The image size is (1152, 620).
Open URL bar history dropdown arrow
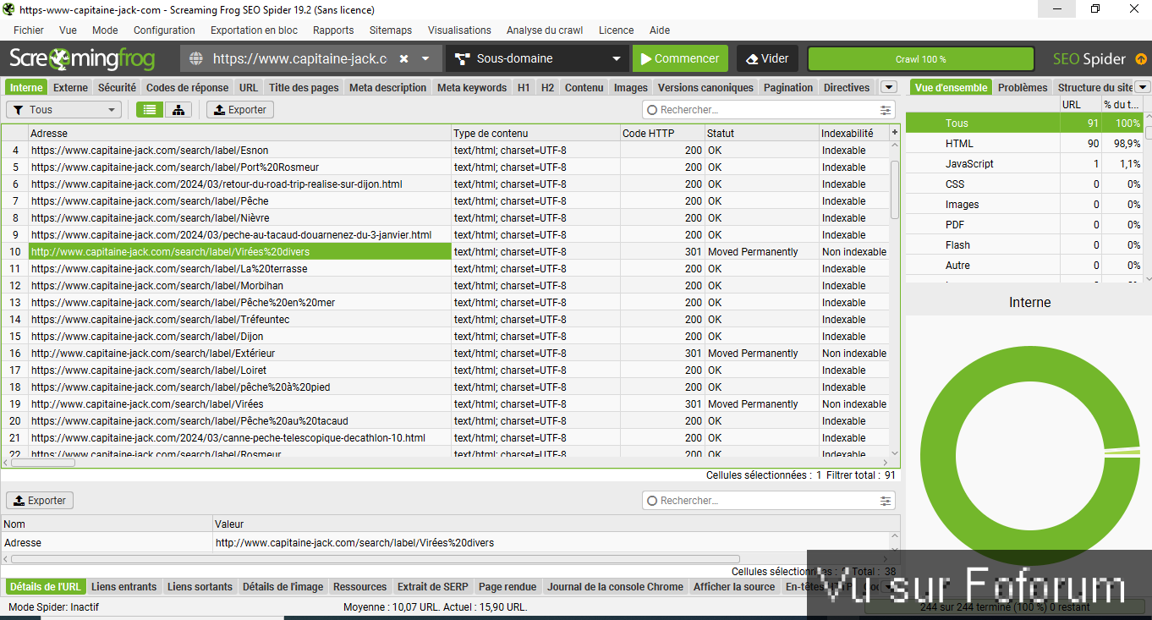point(425,59)
